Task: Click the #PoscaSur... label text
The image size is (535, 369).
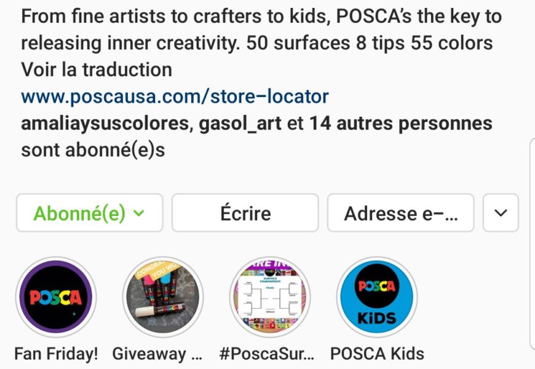Action: tap(267, 354)
